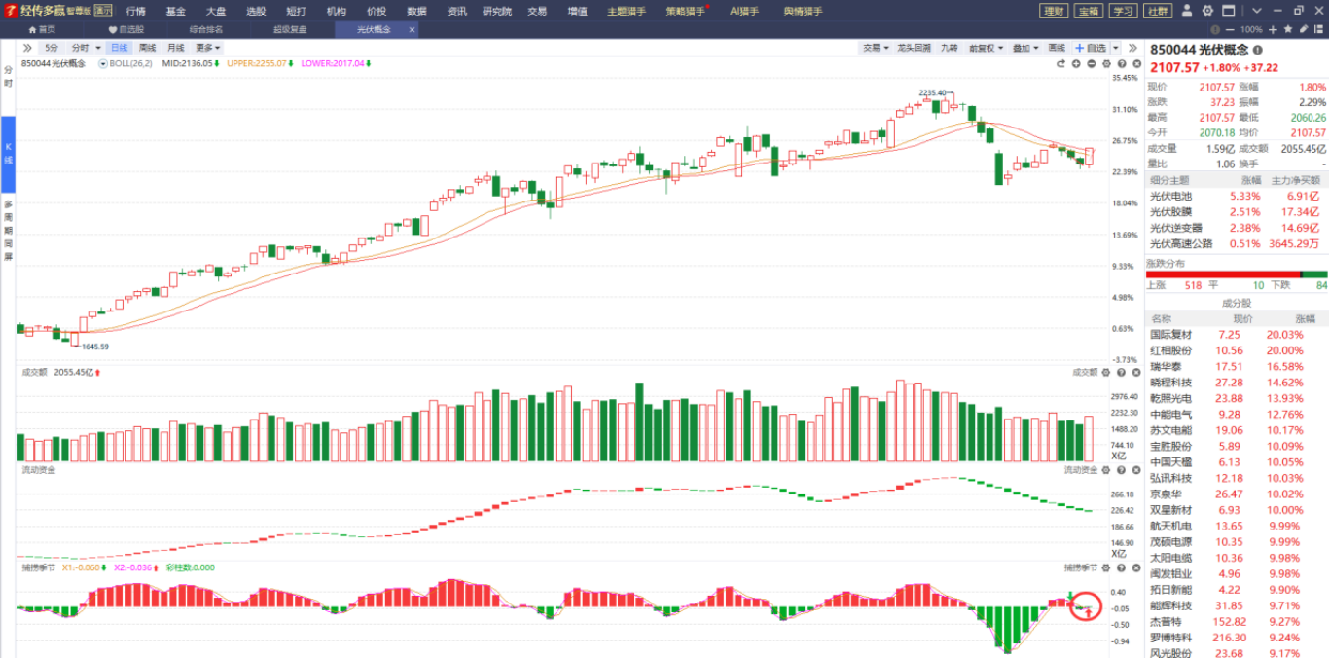Switch chart period to 周线

point(147,48)
